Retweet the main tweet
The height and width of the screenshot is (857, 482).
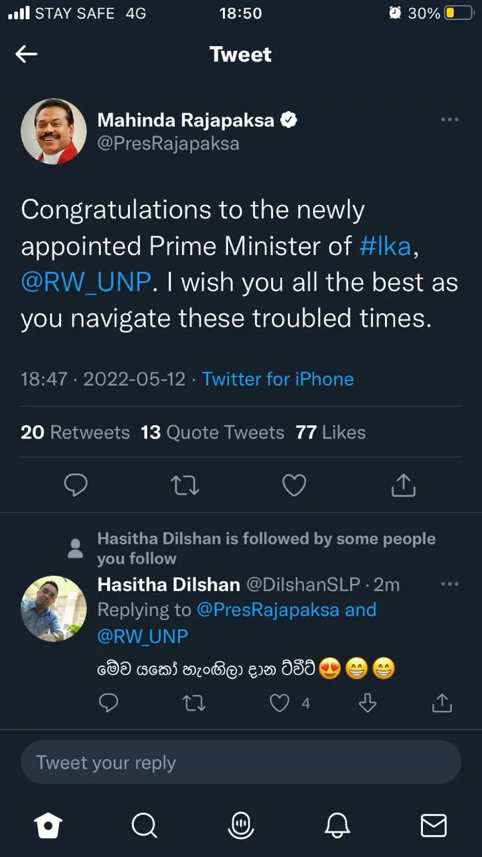tap(185, 485)
